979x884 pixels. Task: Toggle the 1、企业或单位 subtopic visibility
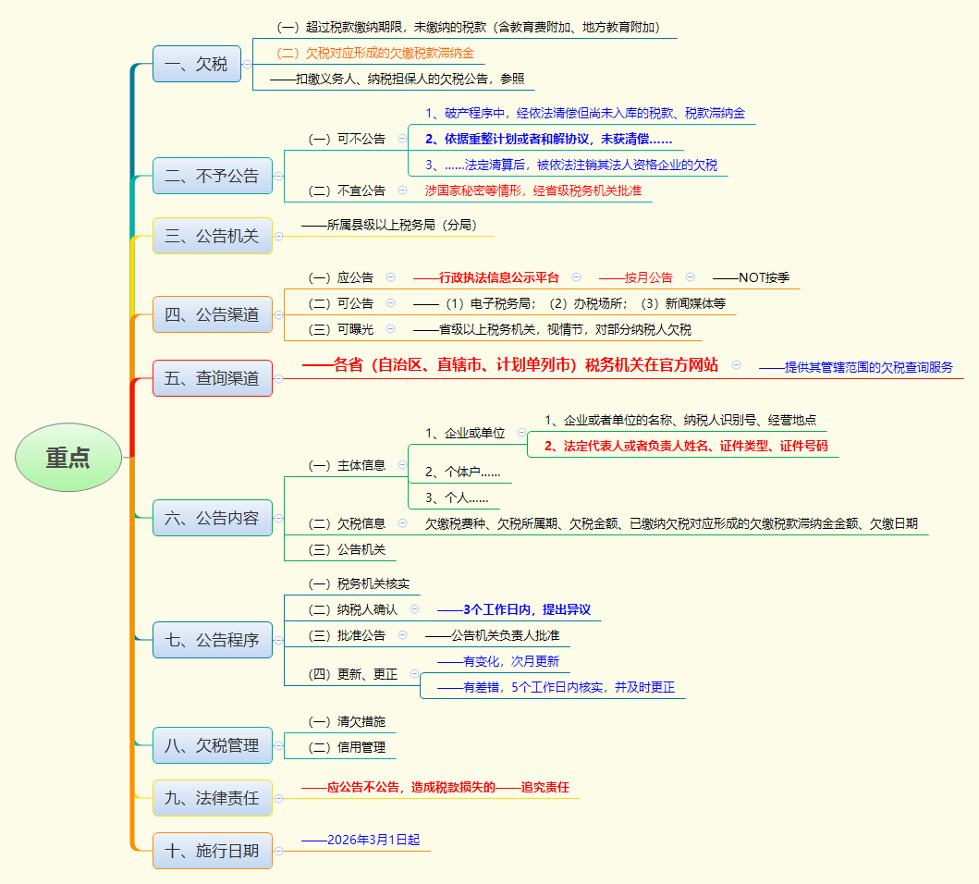coord(521,432)
